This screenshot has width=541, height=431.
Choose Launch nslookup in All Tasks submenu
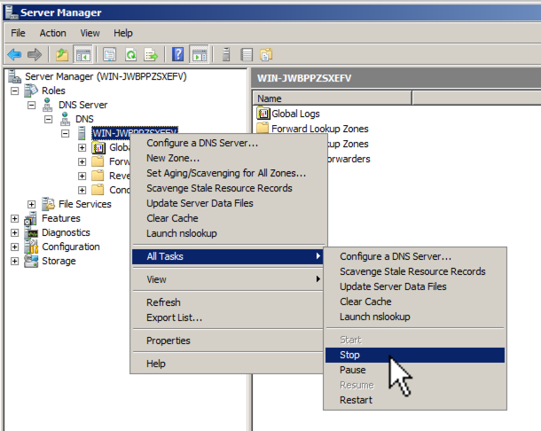click(x=415, y=317)
